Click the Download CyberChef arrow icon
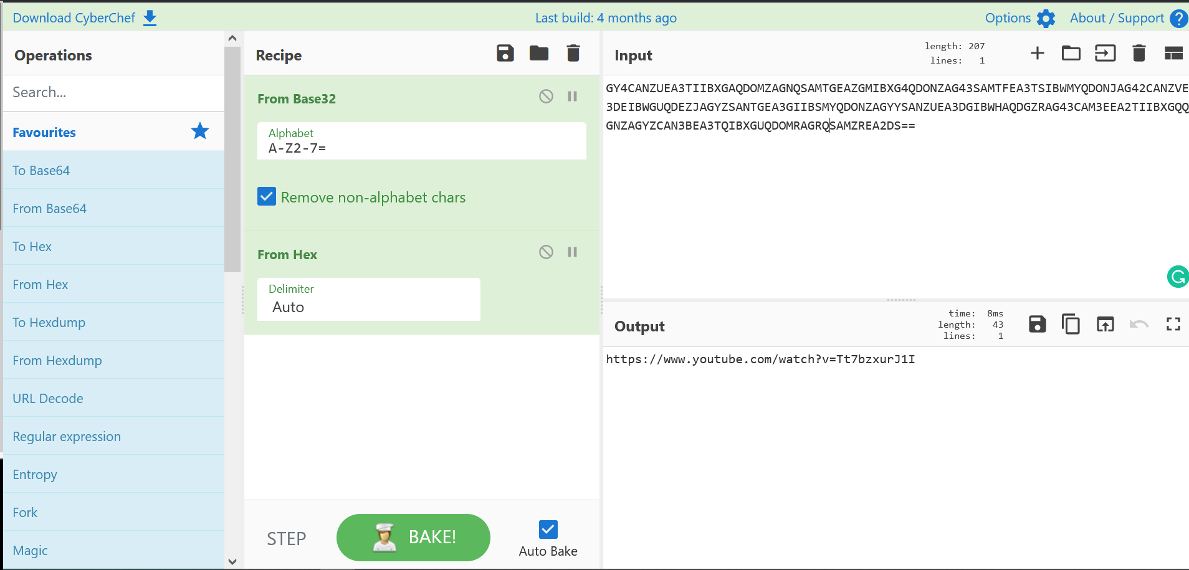The width and height of the screenshot is (1189, 570). [x=150, y=18]
